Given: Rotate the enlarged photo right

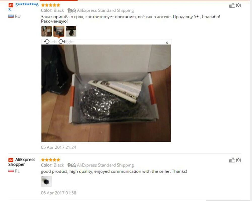Looking at the screenshot, I should pyautogui.click(x=66, y=42).
